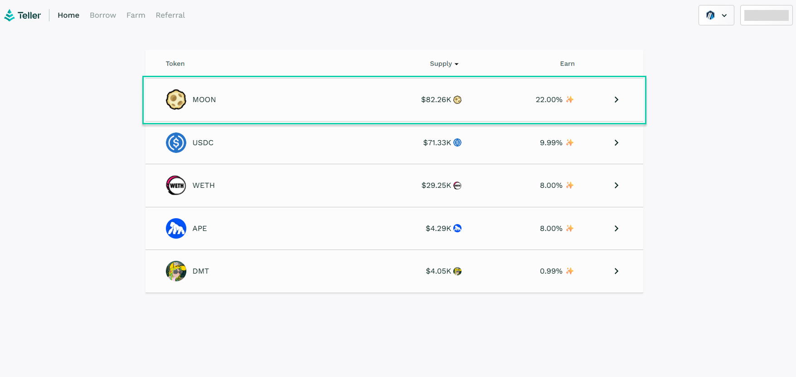The image size is (796, 377).
Task: Open the network selector dropdown
Action: [716, 15]
